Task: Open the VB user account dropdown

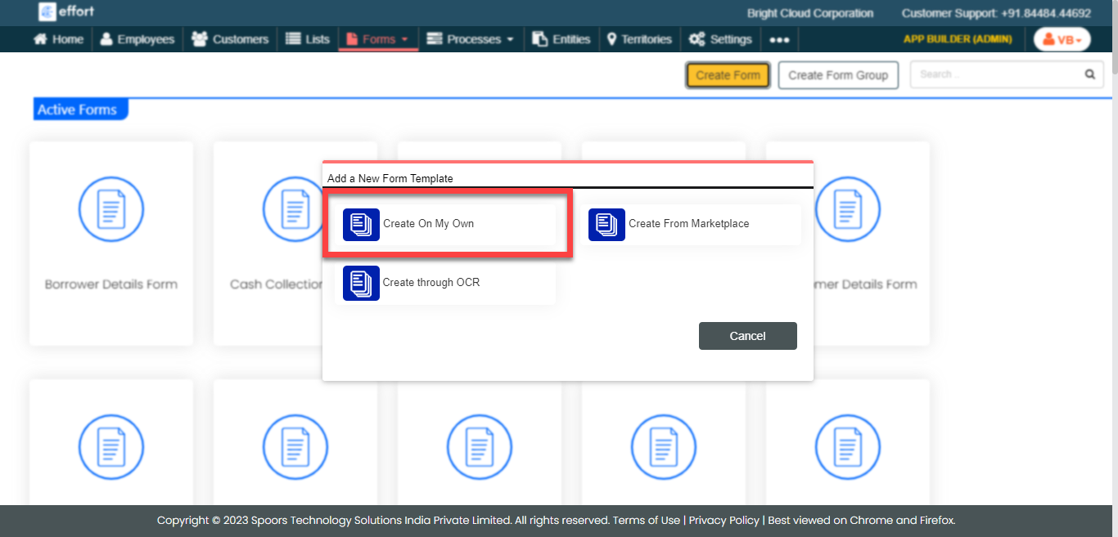Action: pos(1062,39)
